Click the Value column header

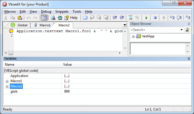pos(126,65)
